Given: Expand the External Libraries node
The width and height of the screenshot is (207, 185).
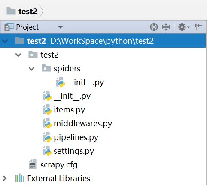Looking at the screenshot, I should coord(5,179).
